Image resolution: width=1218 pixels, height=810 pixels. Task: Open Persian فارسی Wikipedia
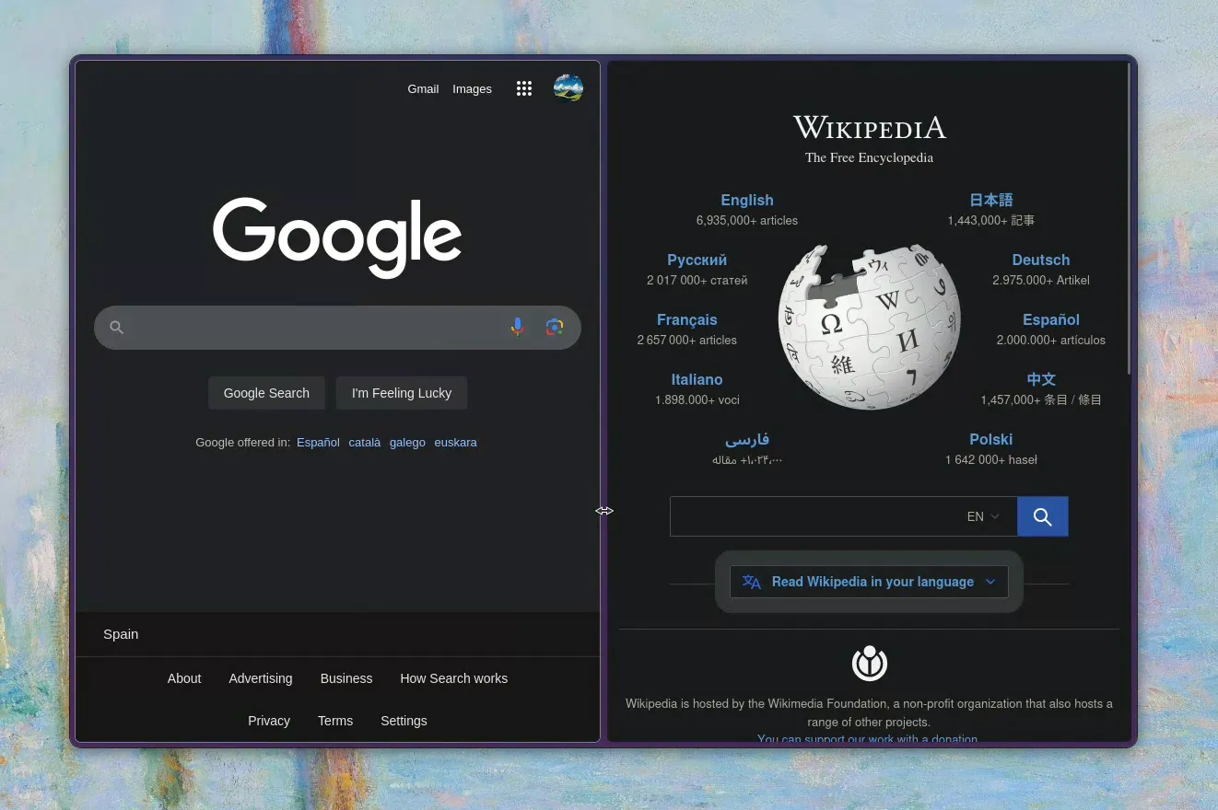click(747, 439)
